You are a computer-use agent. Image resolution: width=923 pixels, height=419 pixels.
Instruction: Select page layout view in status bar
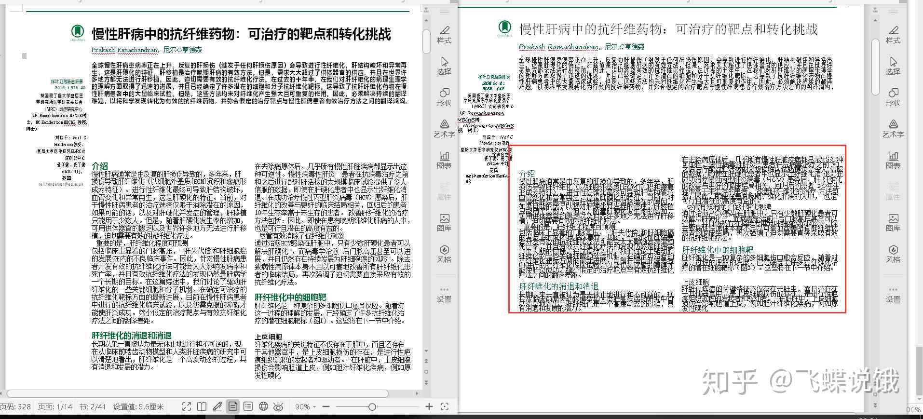[233, 407]
